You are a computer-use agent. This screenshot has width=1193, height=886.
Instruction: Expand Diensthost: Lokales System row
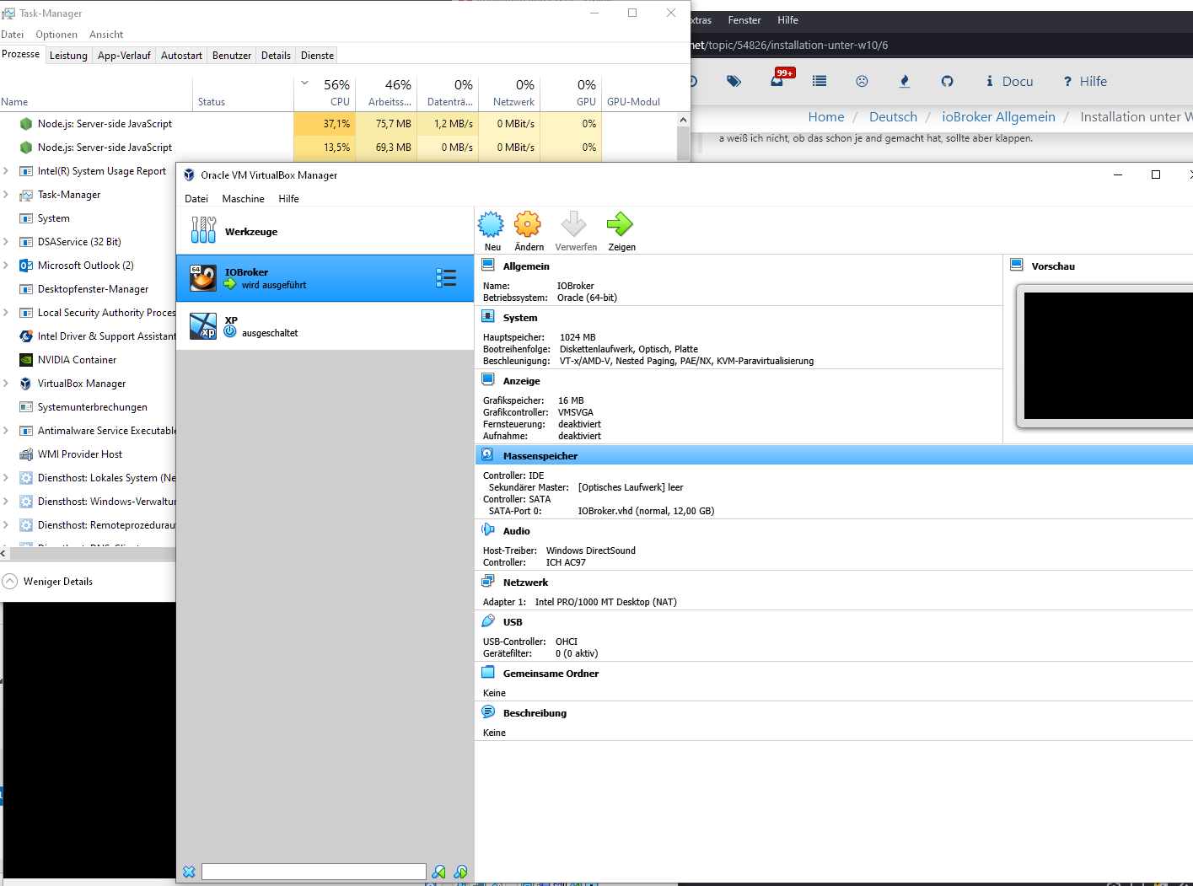point(6,477)
